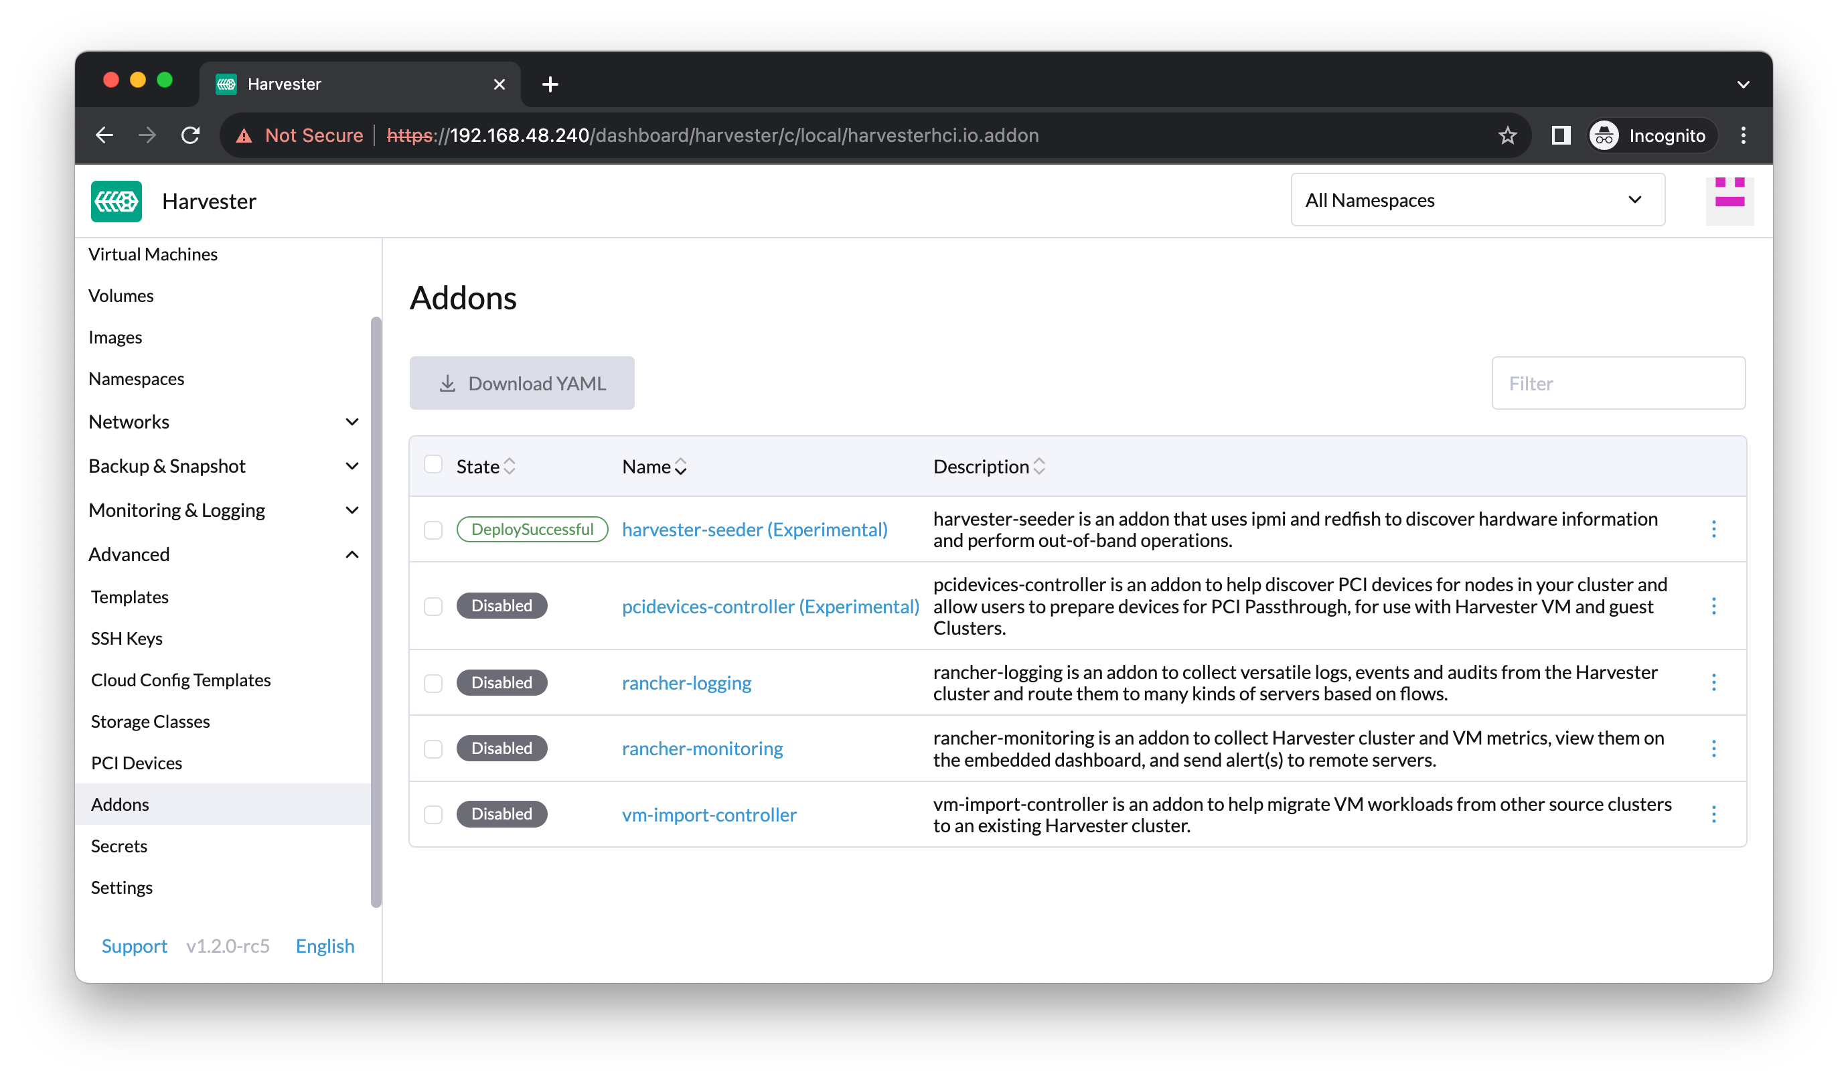The height and width of the screenshot is (1082, 1848).
Task: Open the All Namespaces dropdown
Action: (1477, 200)
